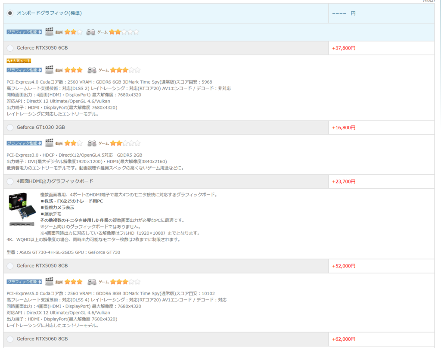Click the video clapperboard icon under オンボードグラフィック

[49, 32]
